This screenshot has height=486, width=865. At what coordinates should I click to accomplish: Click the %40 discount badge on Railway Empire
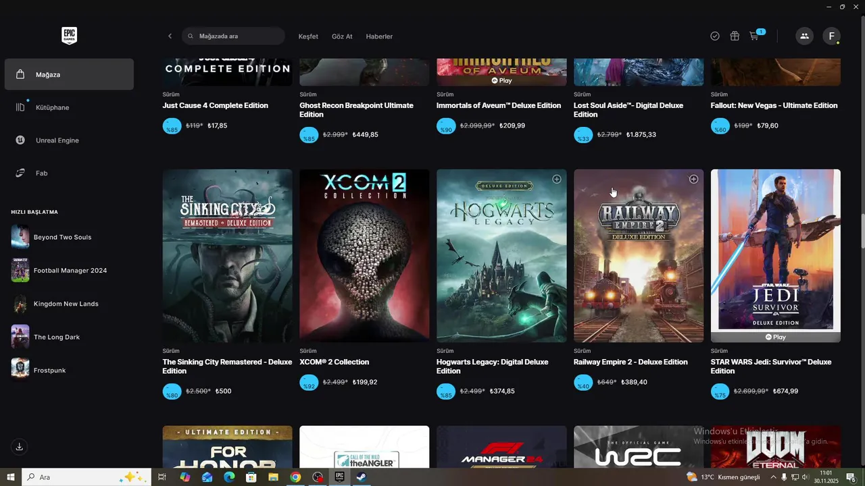click(x=583, y=383)
